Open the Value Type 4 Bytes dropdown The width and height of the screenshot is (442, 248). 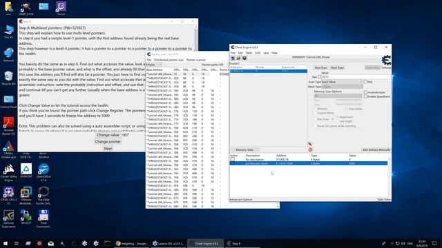coord(342,87)
